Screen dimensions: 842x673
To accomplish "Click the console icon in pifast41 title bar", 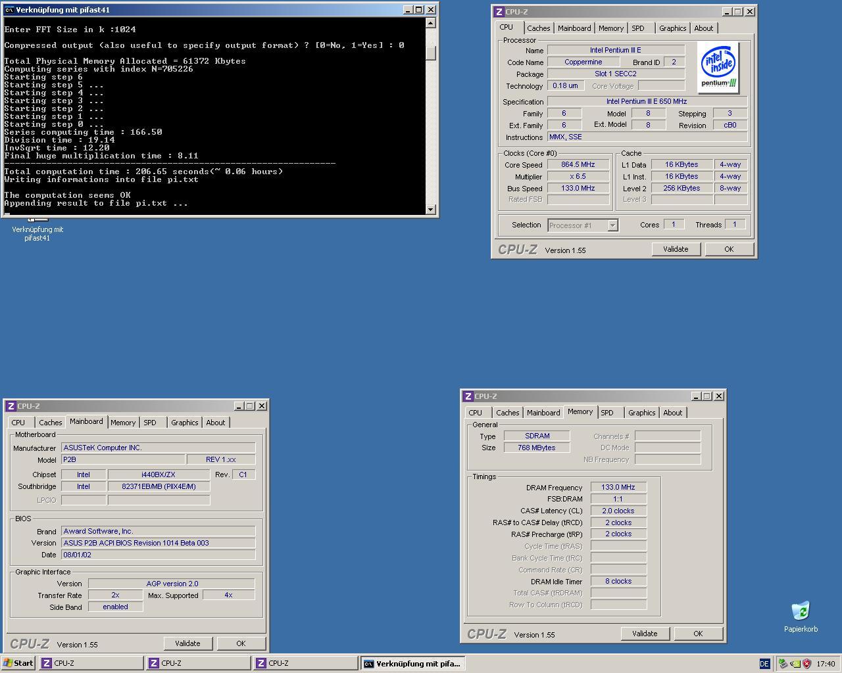I will tap(9, 10).
